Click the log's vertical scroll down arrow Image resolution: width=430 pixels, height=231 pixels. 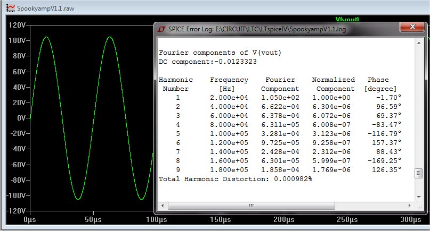[x=419, y=197]
